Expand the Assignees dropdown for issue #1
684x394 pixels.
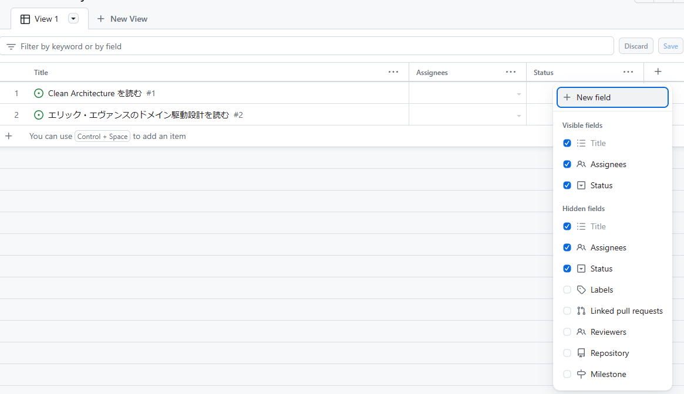pos(519,94)
